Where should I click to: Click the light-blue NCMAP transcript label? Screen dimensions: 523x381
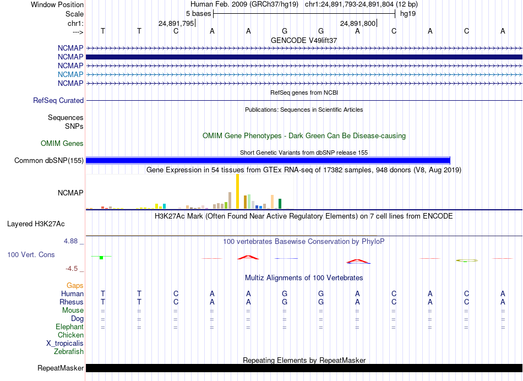pyautogui.click(x=70, y=74)
